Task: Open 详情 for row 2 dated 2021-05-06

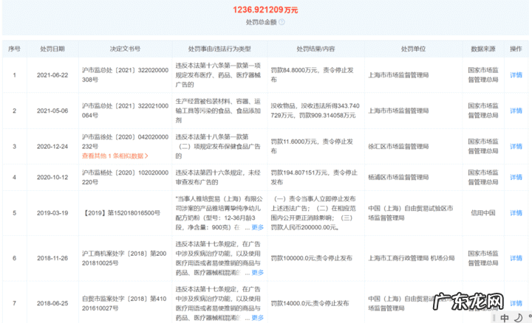Action: pos(516,111)
